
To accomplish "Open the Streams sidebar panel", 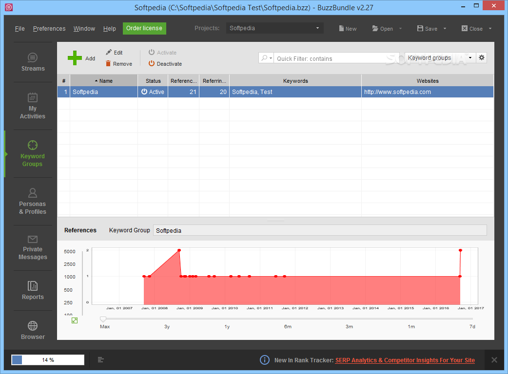I will tap(33, 62).
